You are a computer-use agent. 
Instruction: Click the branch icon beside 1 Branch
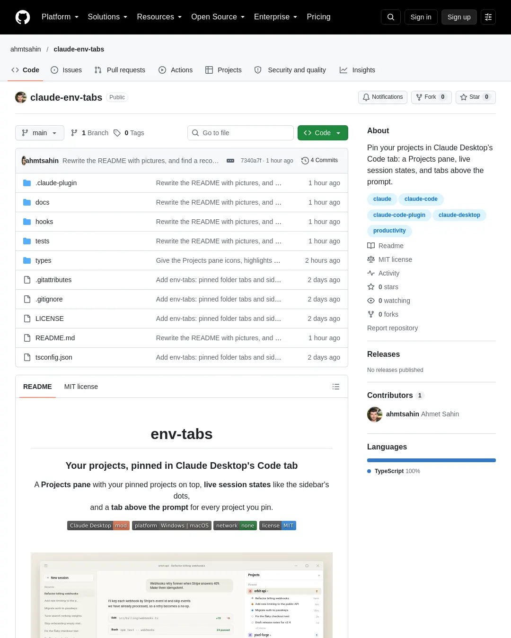click(x=74, y=133)
